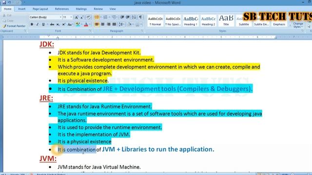The width and height of the screenshot is (312, 175).
Task: Open the Change Case dropdown
Action: click(x=70, y=24)
